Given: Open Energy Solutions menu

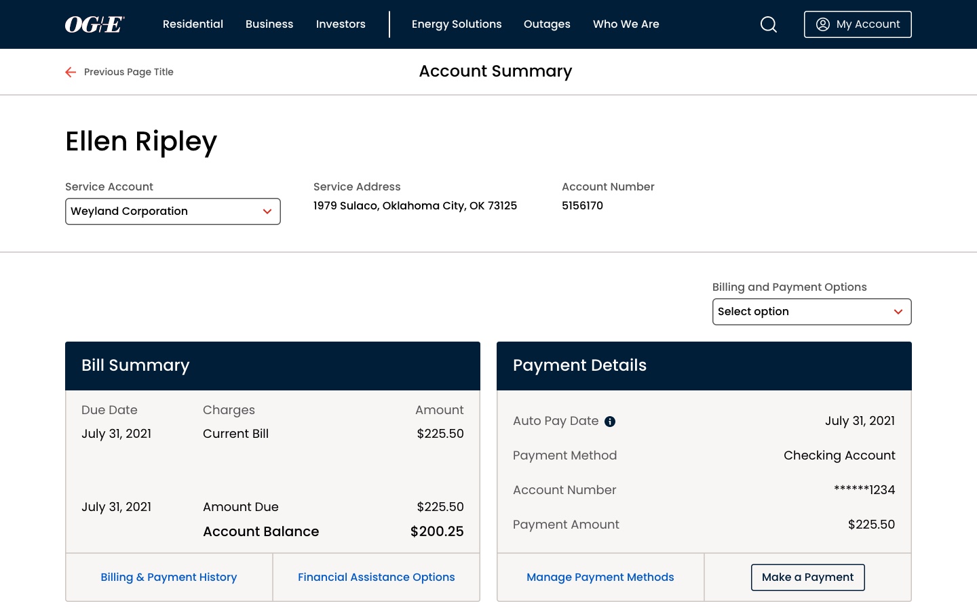Looking at the screenshot, I should click(x=457, y=24).
